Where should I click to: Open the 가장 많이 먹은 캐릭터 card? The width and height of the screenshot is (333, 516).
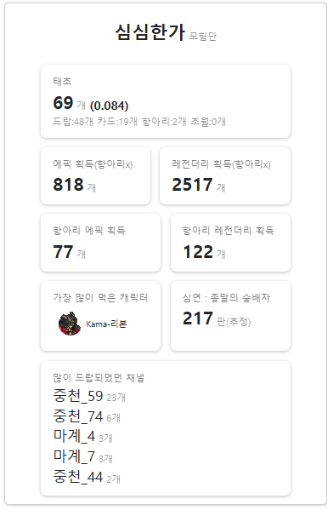click(100, 316)
